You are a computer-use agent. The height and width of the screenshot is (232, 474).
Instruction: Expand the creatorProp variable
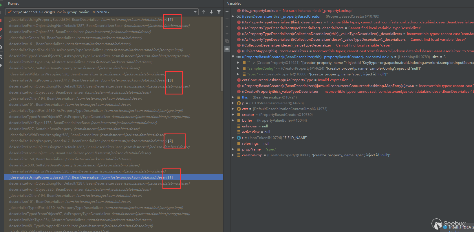tap(233, 155)
